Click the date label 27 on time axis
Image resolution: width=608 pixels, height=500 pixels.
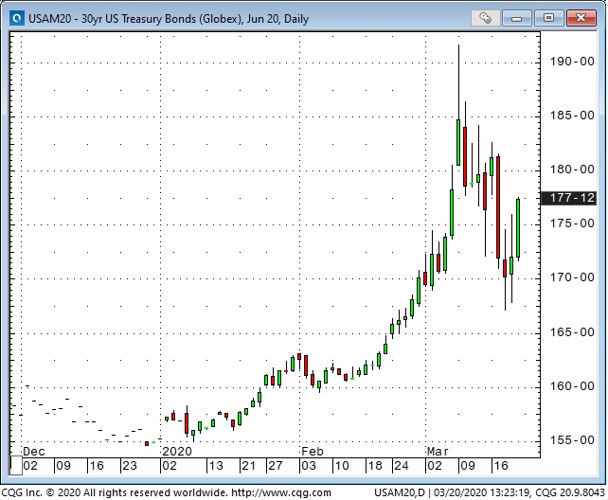[x=276, y=466]
